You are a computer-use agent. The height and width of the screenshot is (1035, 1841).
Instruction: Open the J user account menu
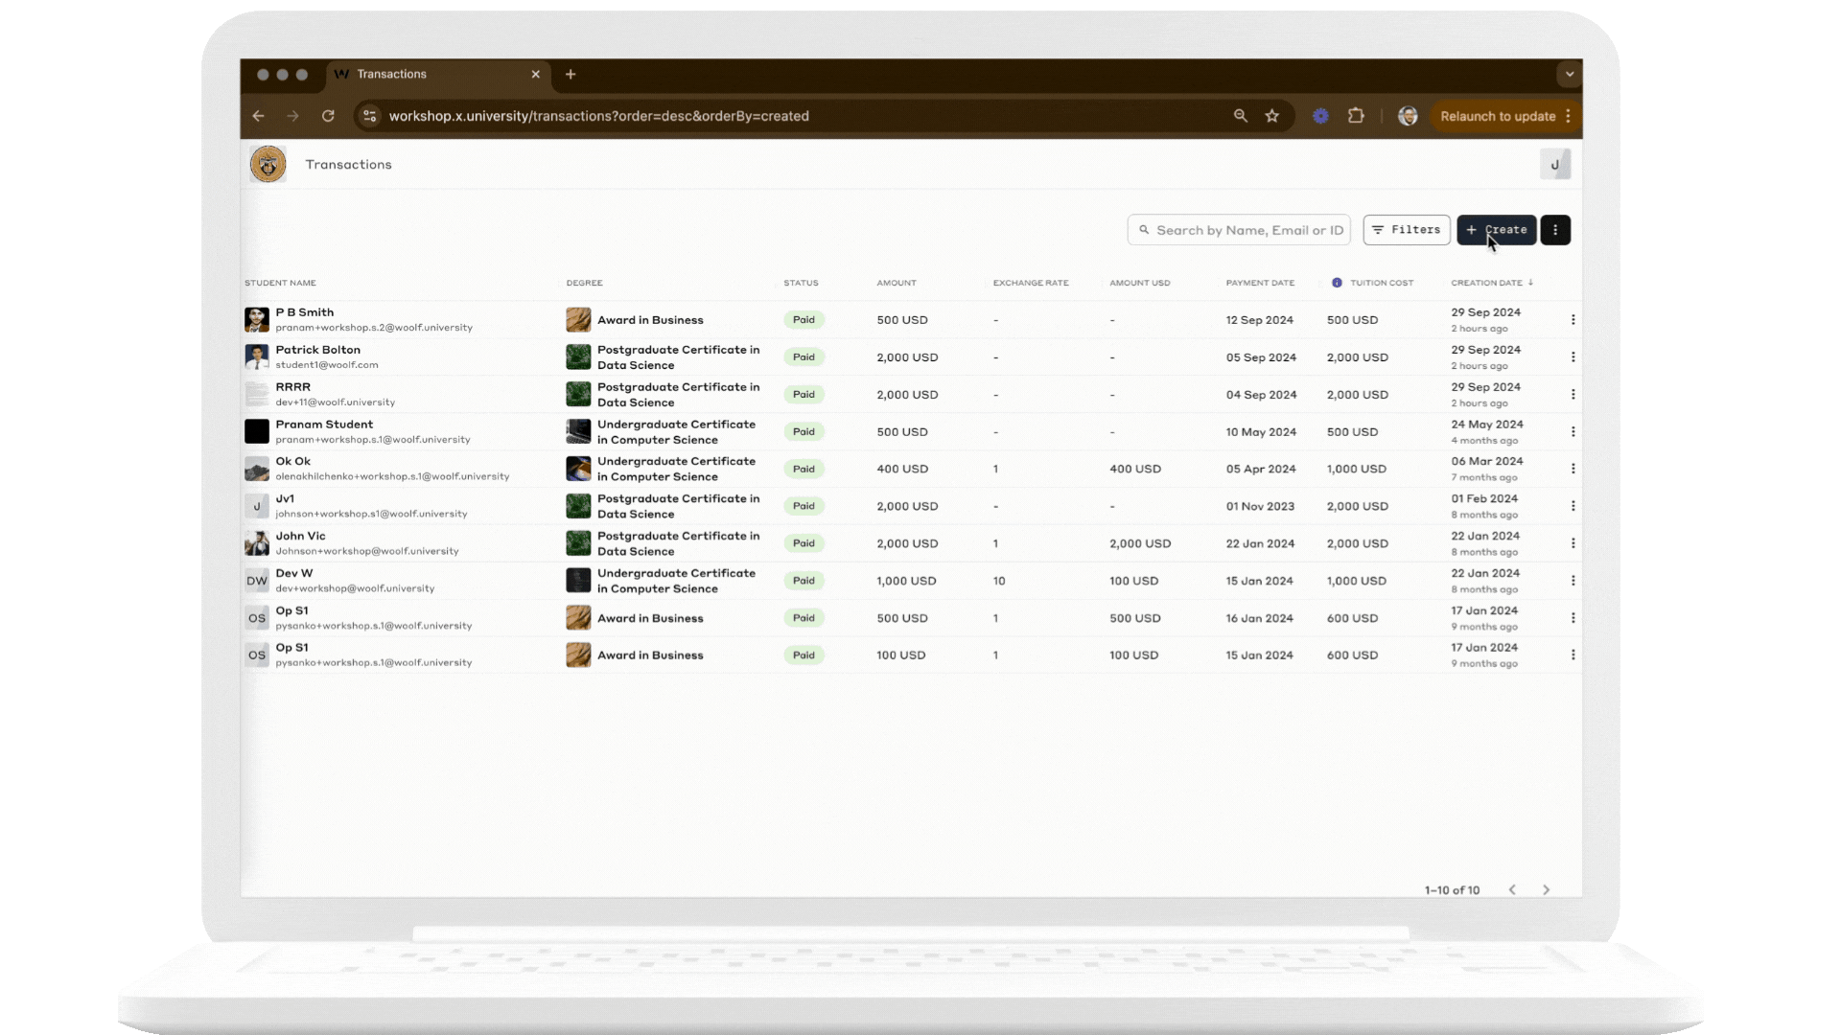(x=1554, y=164)
